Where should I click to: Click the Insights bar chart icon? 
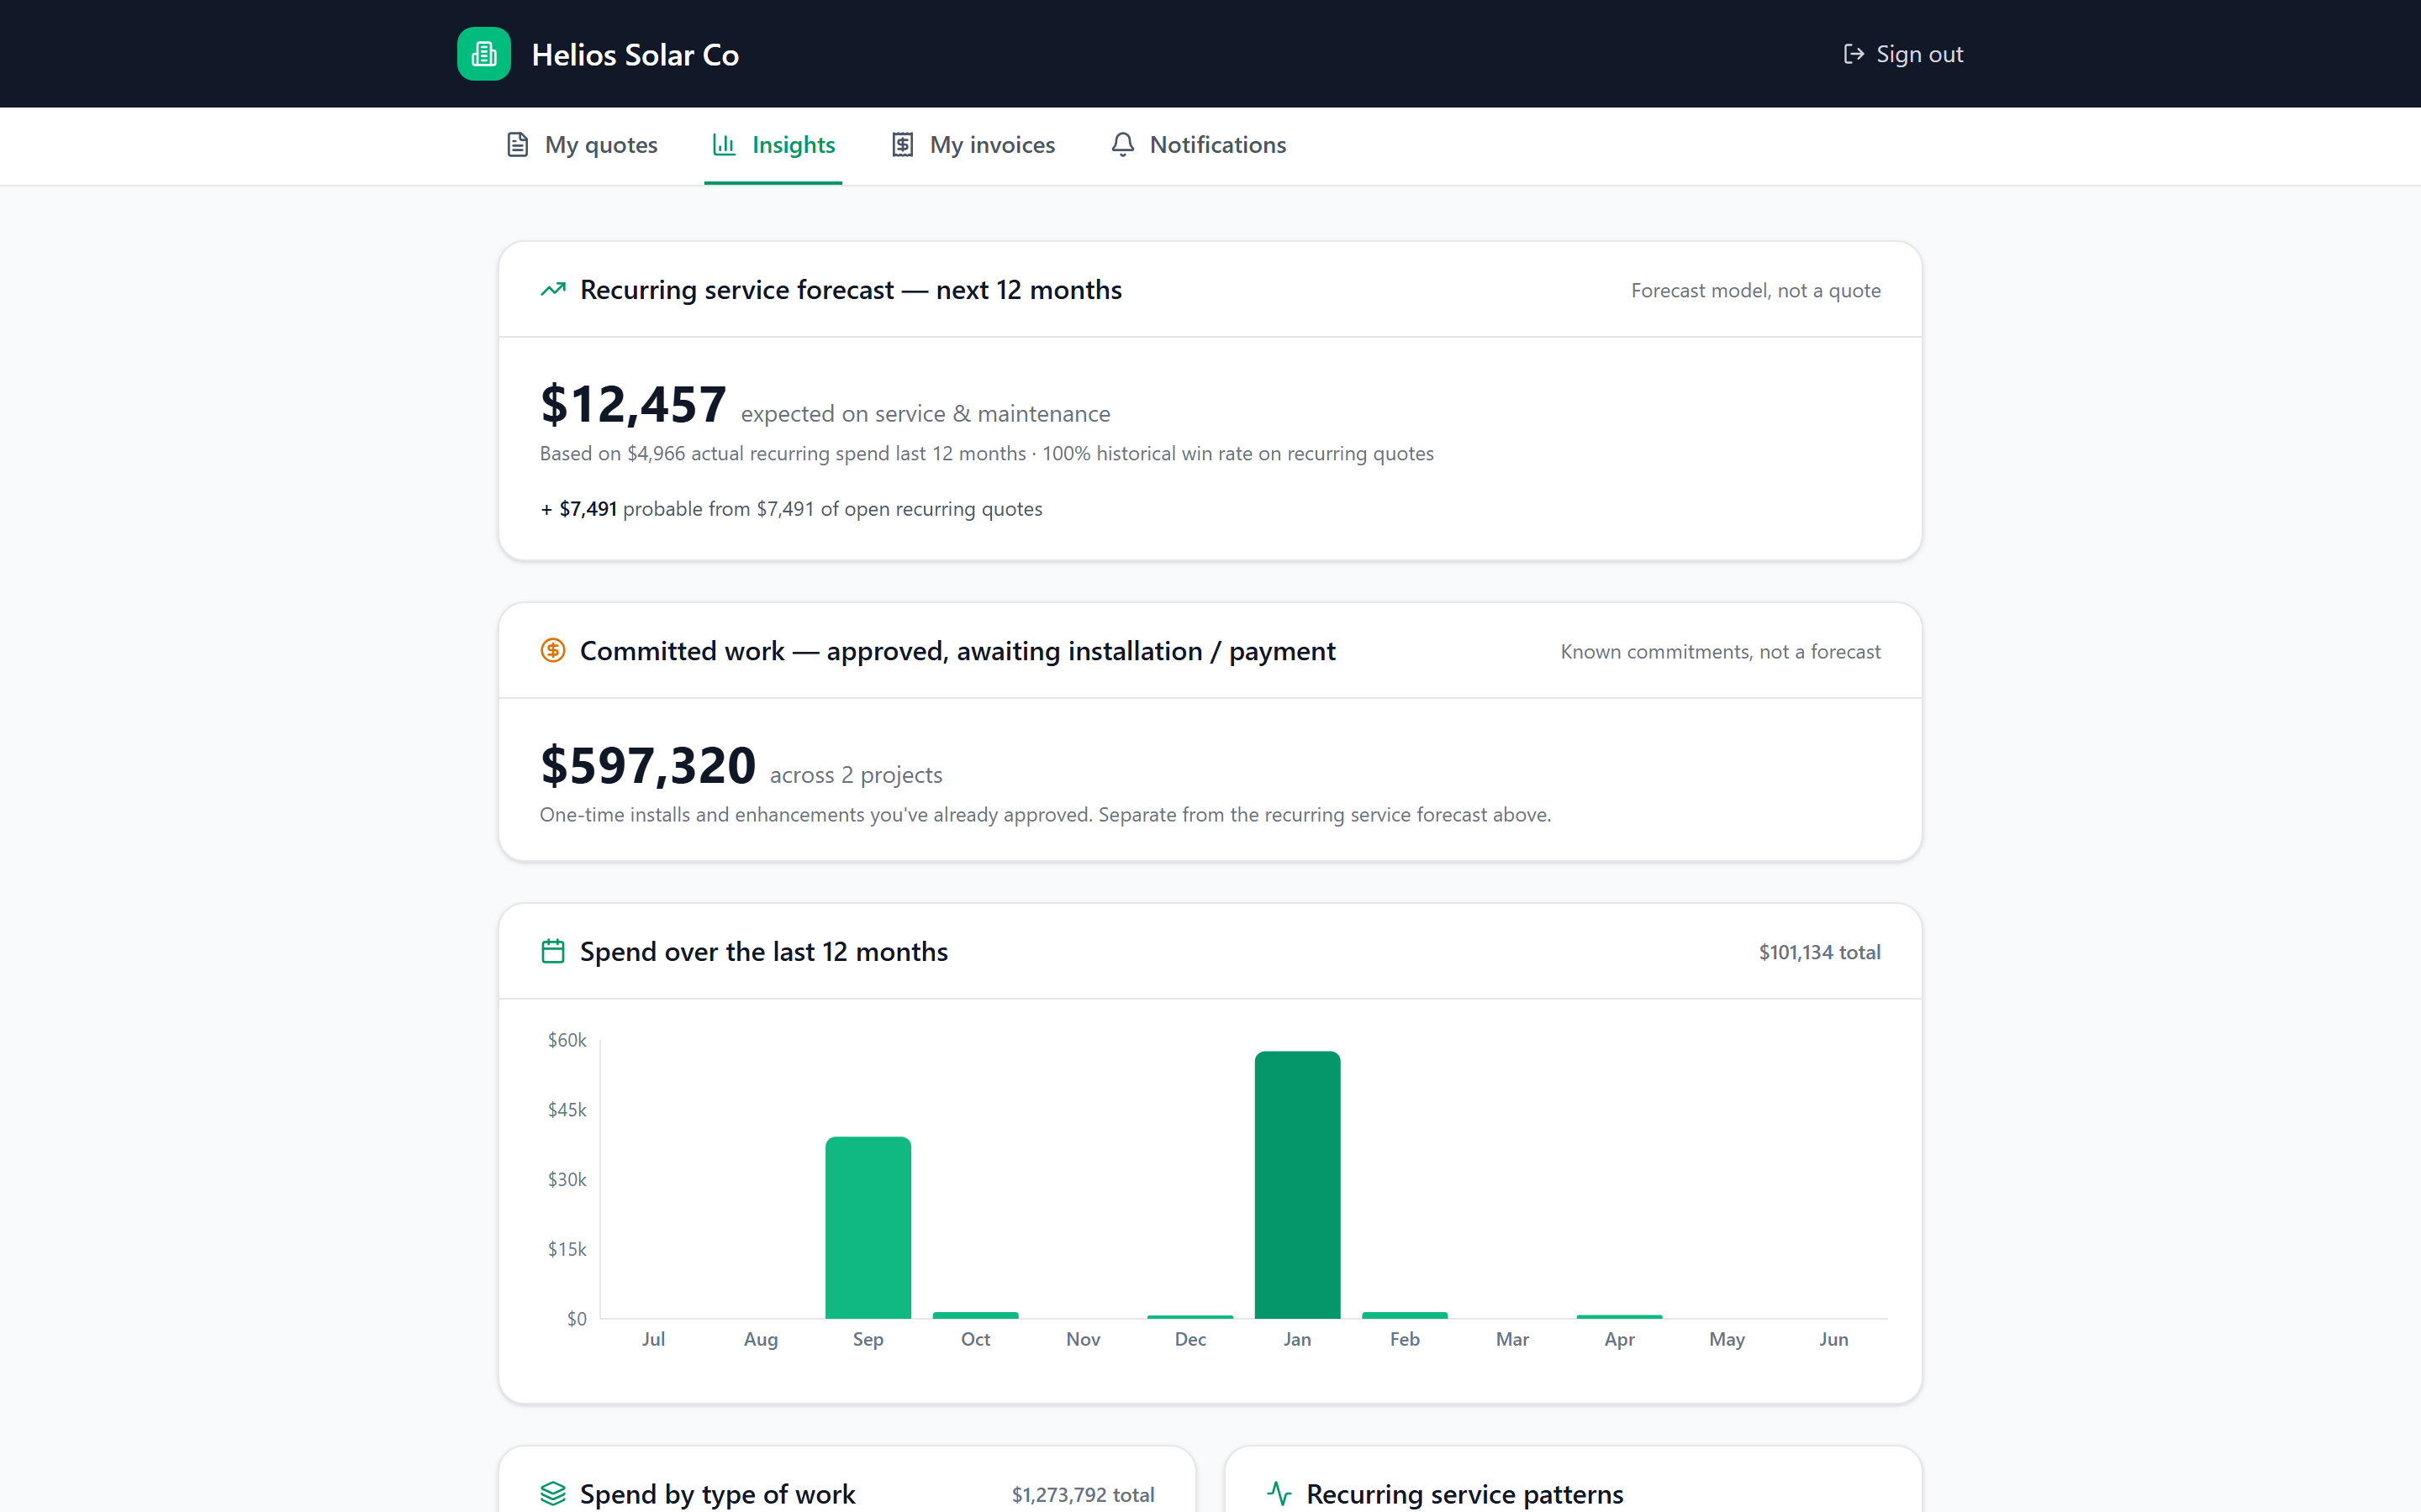tap(725, 145)
